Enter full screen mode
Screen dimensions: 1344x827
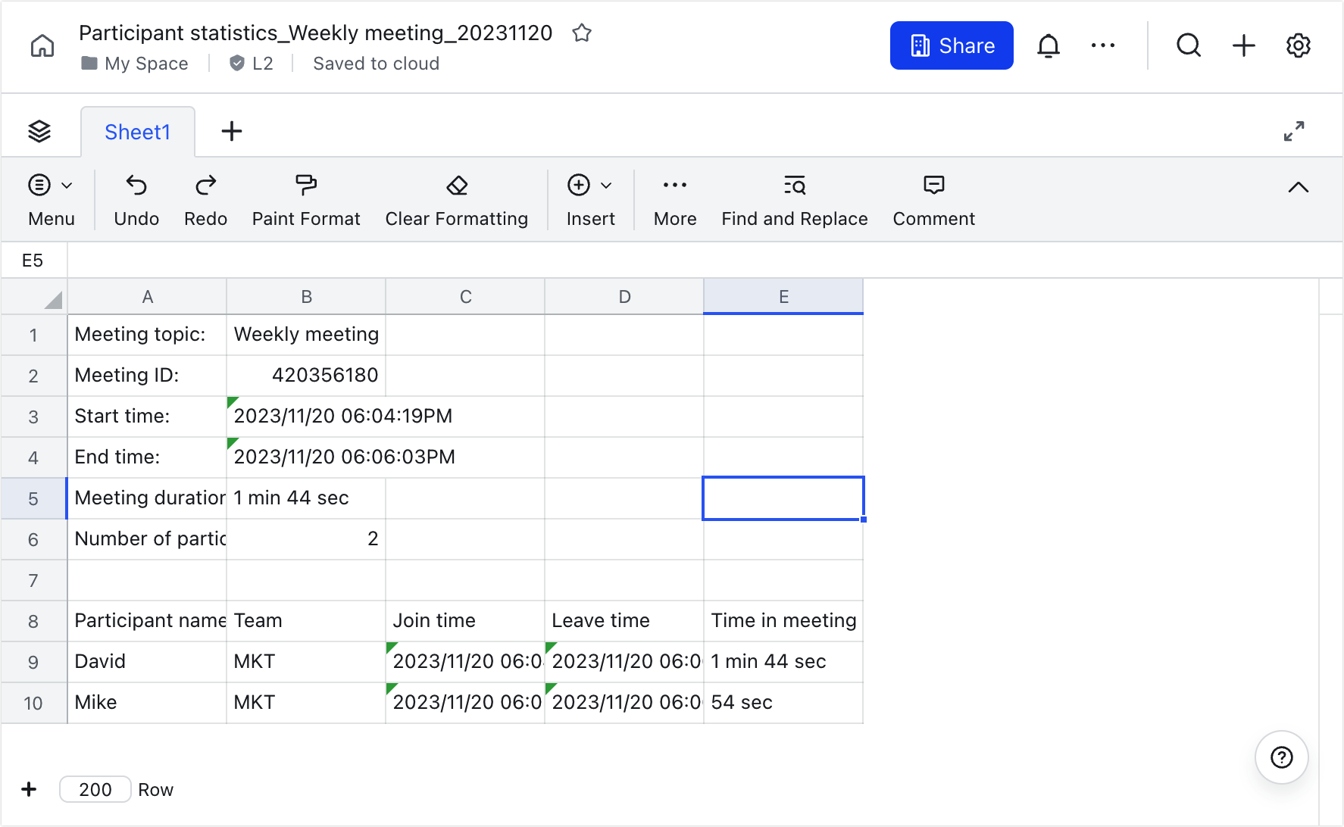click(x=1294, y=132)
